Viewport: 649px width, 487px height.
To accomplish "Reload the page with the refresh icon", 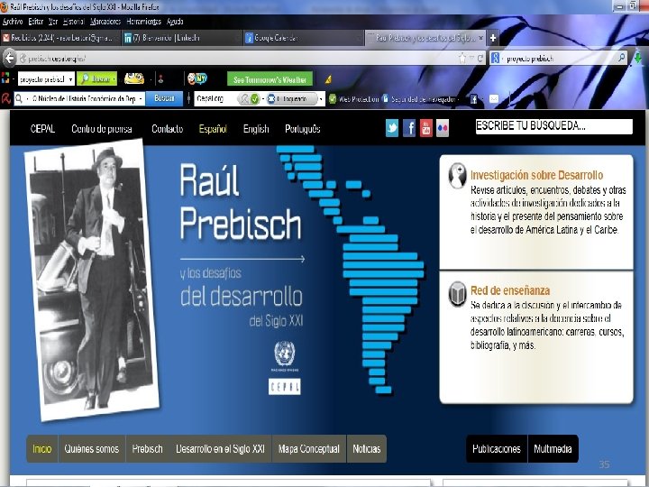I will pos(480,59).
